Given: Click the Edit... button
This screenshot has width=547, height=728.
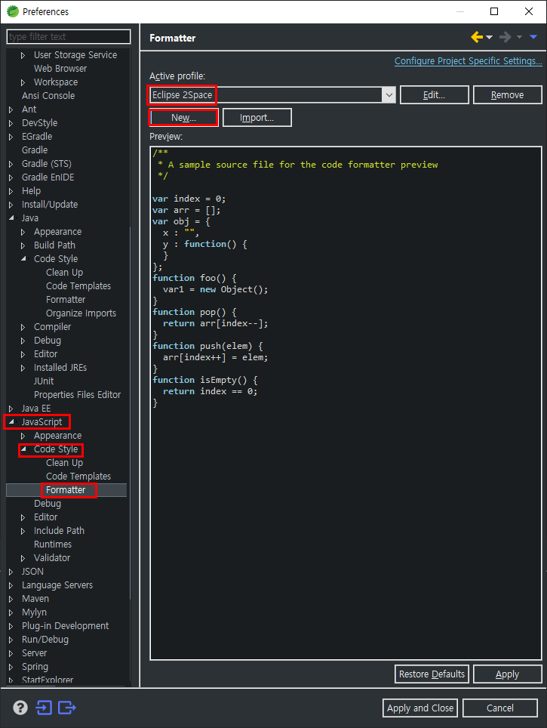Looking at the screenshot, I should click(x=435, y=95).
